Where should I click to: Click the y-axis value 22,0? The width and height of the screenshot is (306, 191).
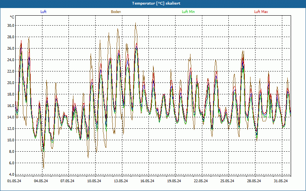(x=11, y=71)
